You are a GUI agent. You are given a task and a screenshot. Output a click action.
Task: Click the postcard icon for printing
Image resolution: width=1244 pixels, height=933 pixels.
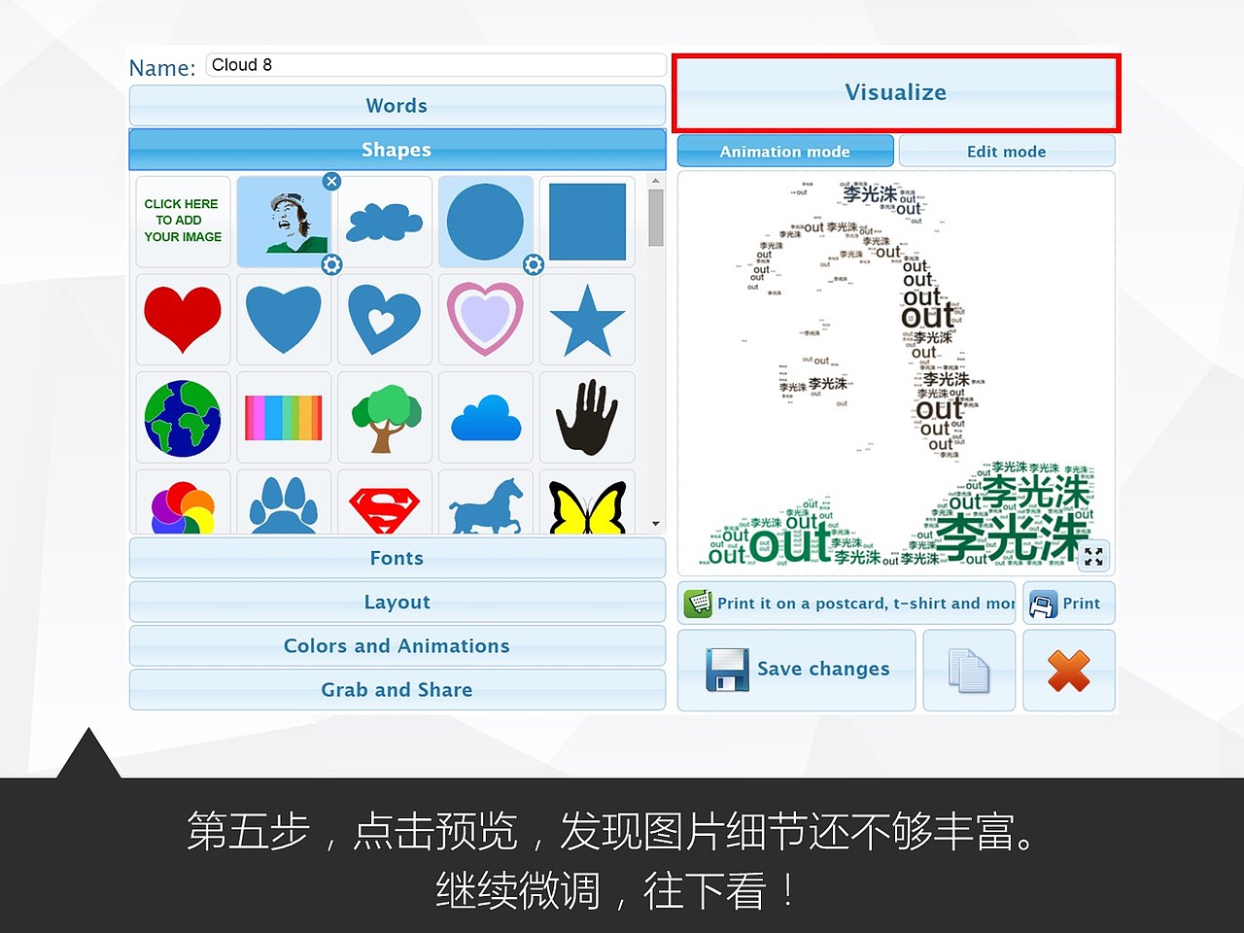[698, 603]
